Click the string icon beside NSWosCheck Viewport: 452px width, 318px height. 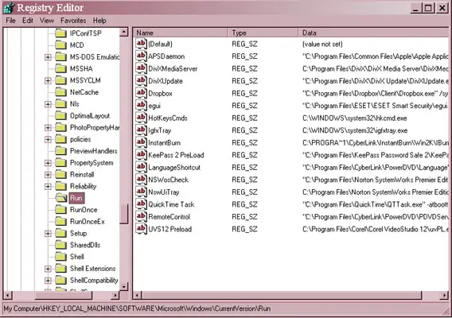click(x=141, y=180)
